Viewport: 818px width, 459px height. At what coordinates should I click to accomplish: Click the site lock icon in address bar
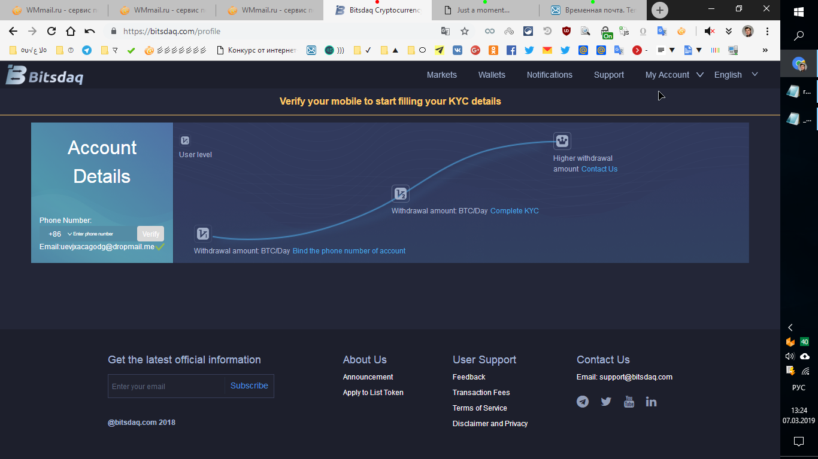click(114, 31)
